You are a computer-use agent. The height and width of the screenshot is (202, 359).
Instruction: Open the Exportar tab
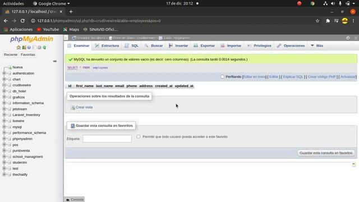pyautogui.click(x=204, y=46)
